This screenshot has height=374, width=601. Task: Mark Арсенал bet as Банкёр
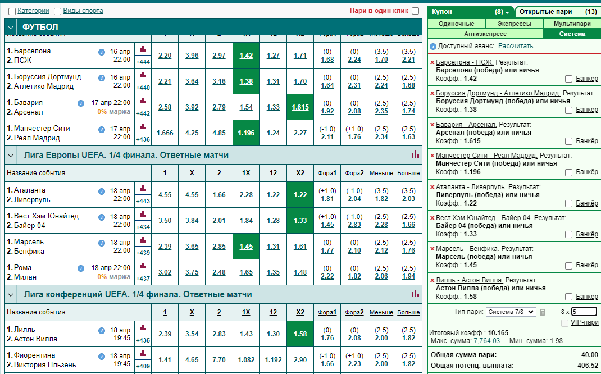click(x=569, y=142)
